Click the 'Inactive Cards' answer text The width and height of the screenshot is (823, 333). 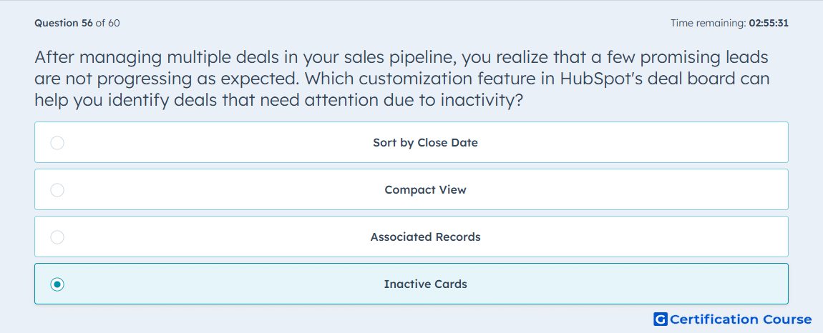pyautogui.click(x=425, y=284)
